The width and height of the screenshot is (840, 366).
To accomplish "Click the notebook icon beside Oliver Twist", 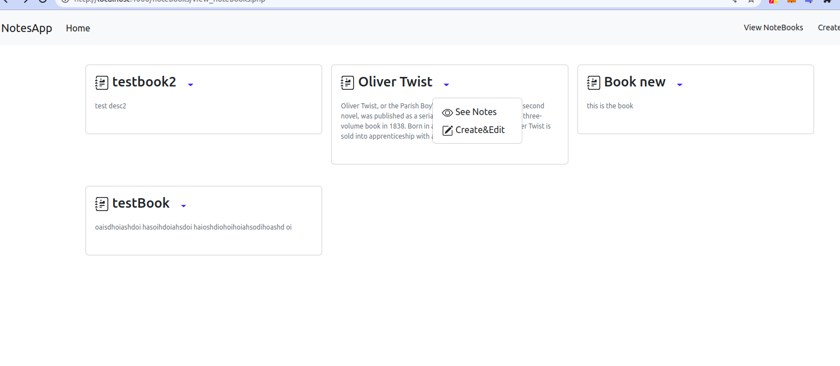I will 347,83.
